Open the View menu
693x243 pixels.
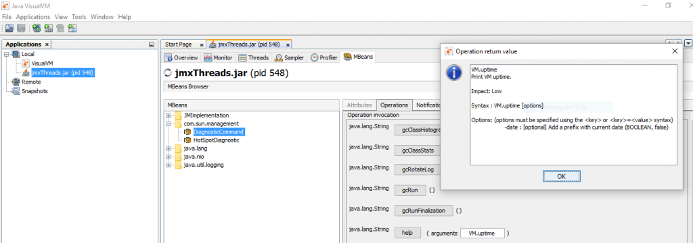pos(61,17)
